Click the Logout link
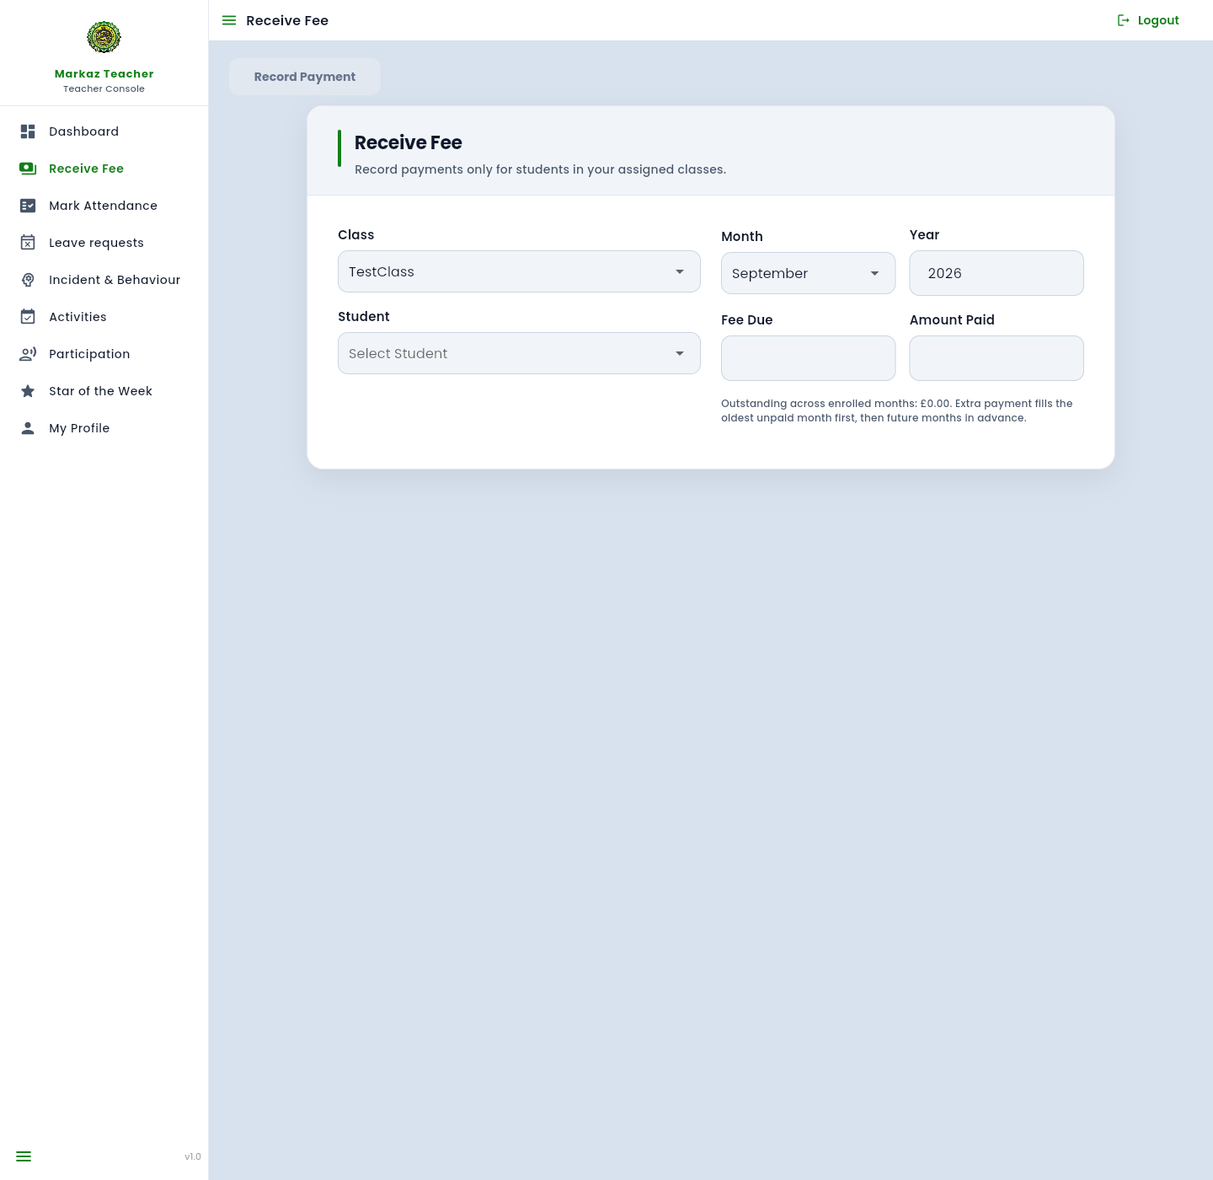The width and height of the screenshot is (1213, 1180). point(1148,20)
